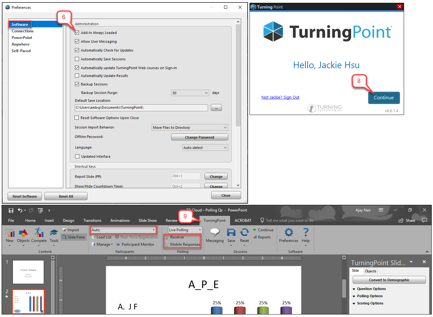Toggle Allow User Messaging checkbox

pyautogui.click(x=77, y=41)
